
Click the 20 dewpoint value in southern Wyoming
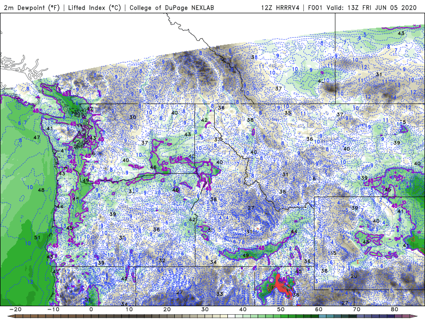[x=354, y=276]
